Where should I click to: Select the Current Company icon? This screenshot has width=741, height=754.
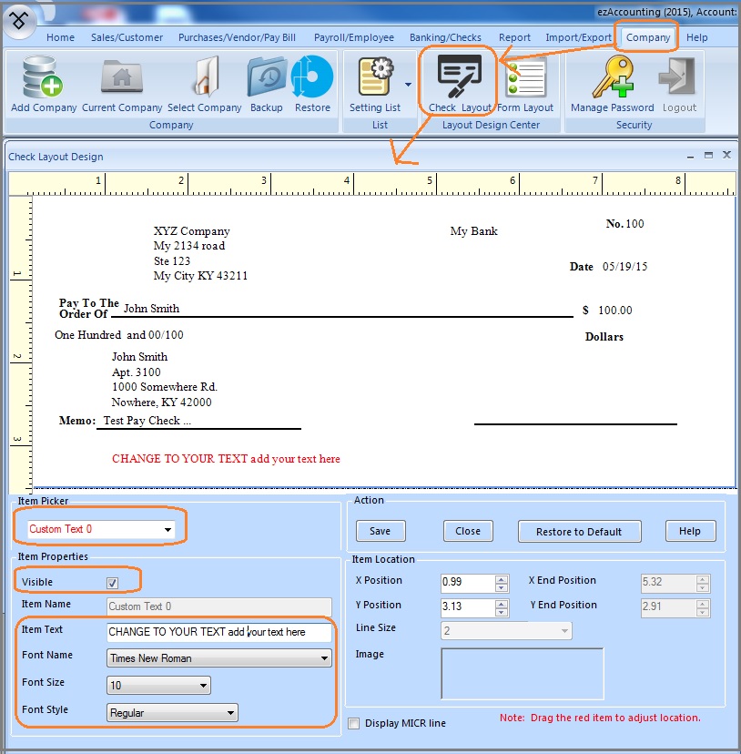point(121,82)
